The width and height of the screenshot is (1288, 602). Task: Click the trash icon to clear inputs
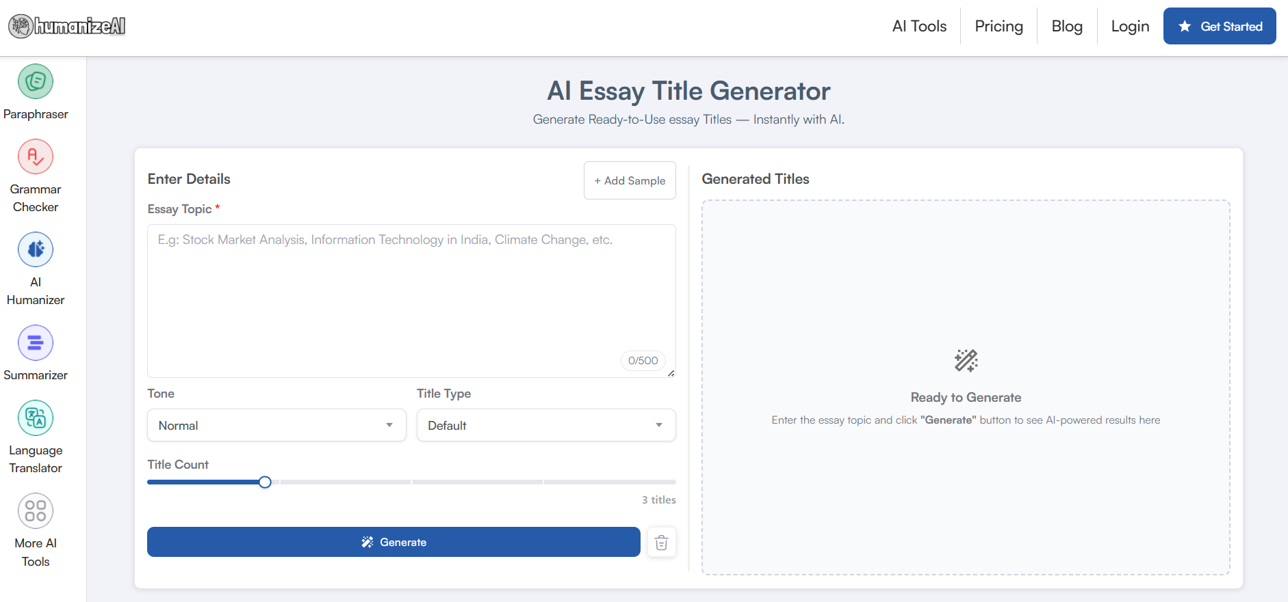(661, 543)
